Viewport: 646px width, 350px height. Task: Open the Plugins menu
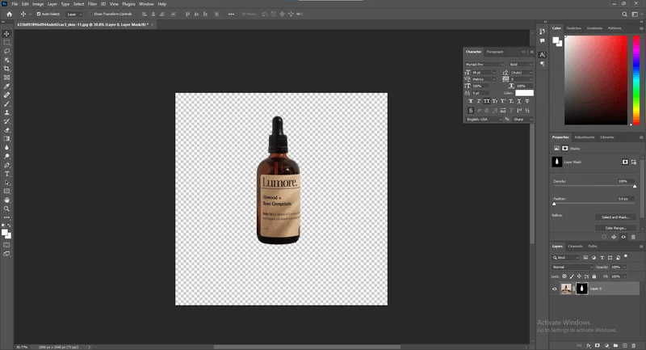click(x=128, y=4)
